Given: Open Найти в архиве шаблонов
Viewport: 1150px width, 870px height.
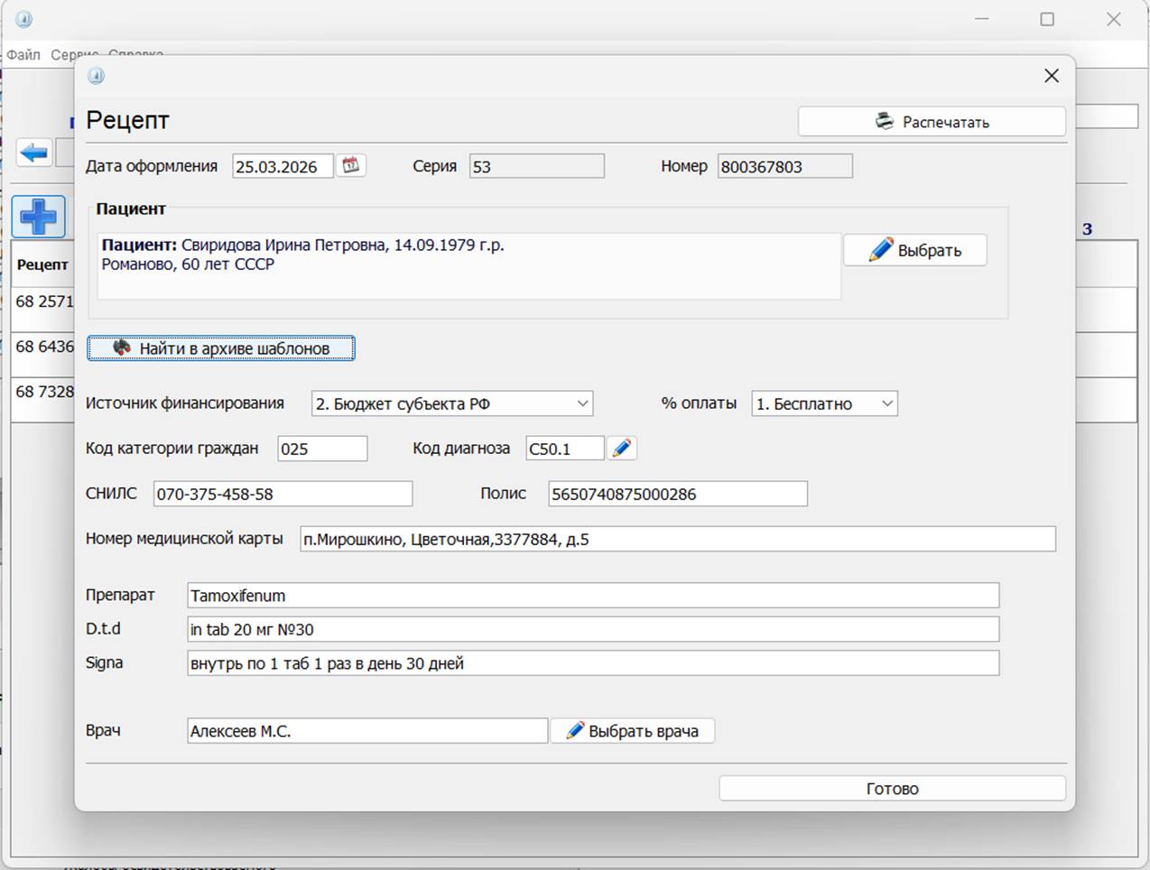Looking at the screenshot, I should click(x=221, y=348).
